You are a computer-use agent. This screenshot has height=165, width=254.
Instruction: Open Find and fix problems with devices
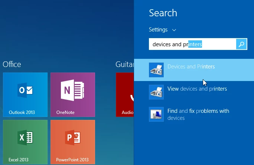(x=194, y=114)
